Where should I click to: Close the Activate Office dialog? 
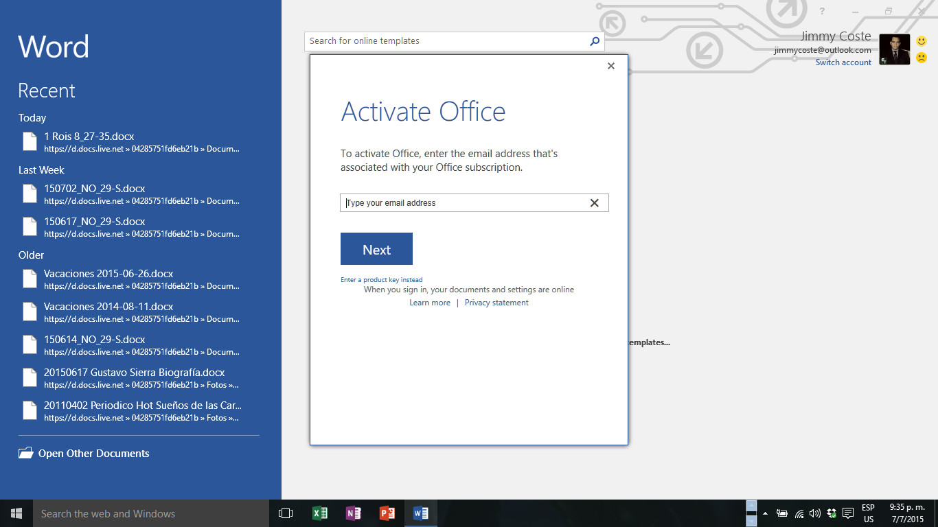611,66
